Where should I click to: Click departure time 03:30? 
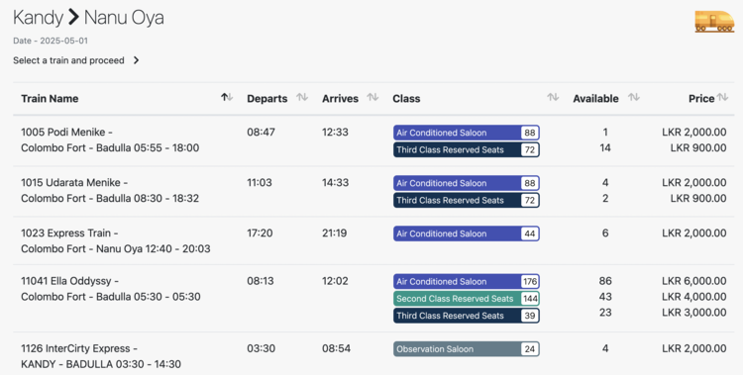(x=262, y=348)
